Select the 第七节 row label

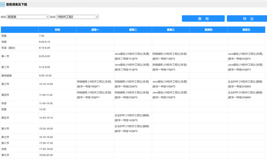(5, 137)
